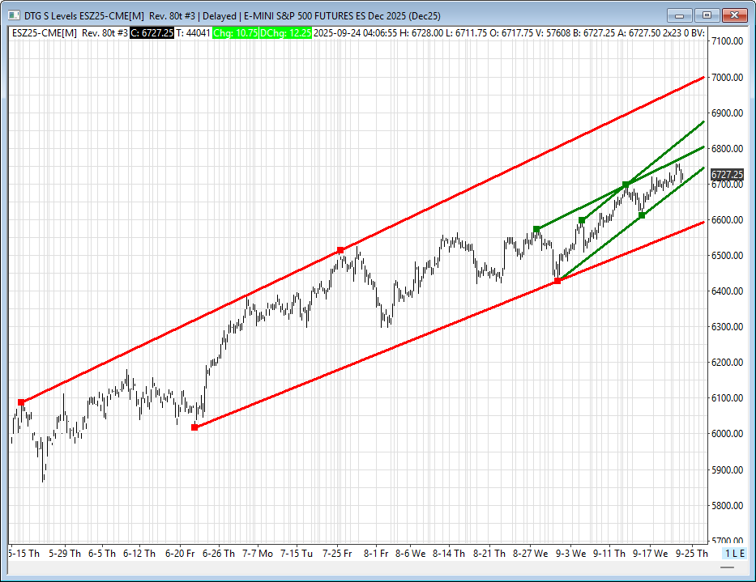Click the '8-21 Th' date label
The image size is (756, 582).
(x=489, y=554)
